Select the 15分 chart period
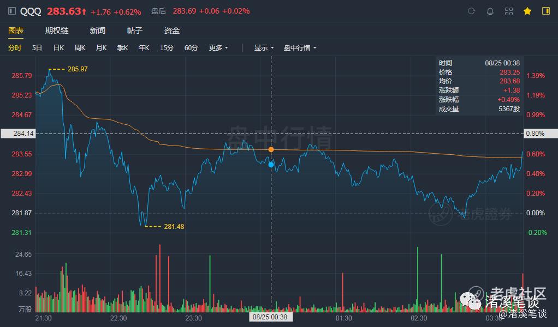Viewport: 558px width, 327px height. [x=167, y=47]
